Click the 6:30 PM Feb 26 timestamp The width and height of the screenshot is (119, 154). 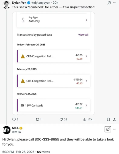click(18, 152)
